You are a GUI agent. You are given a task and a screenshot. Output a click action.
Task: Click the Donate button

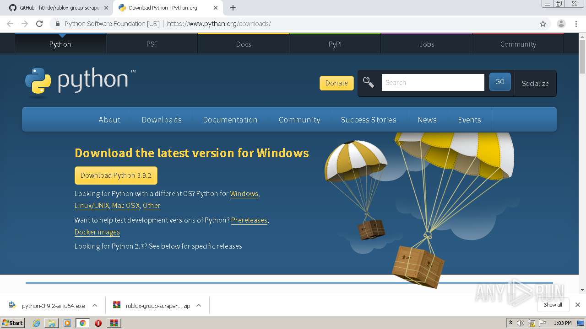tap(336, 83)
